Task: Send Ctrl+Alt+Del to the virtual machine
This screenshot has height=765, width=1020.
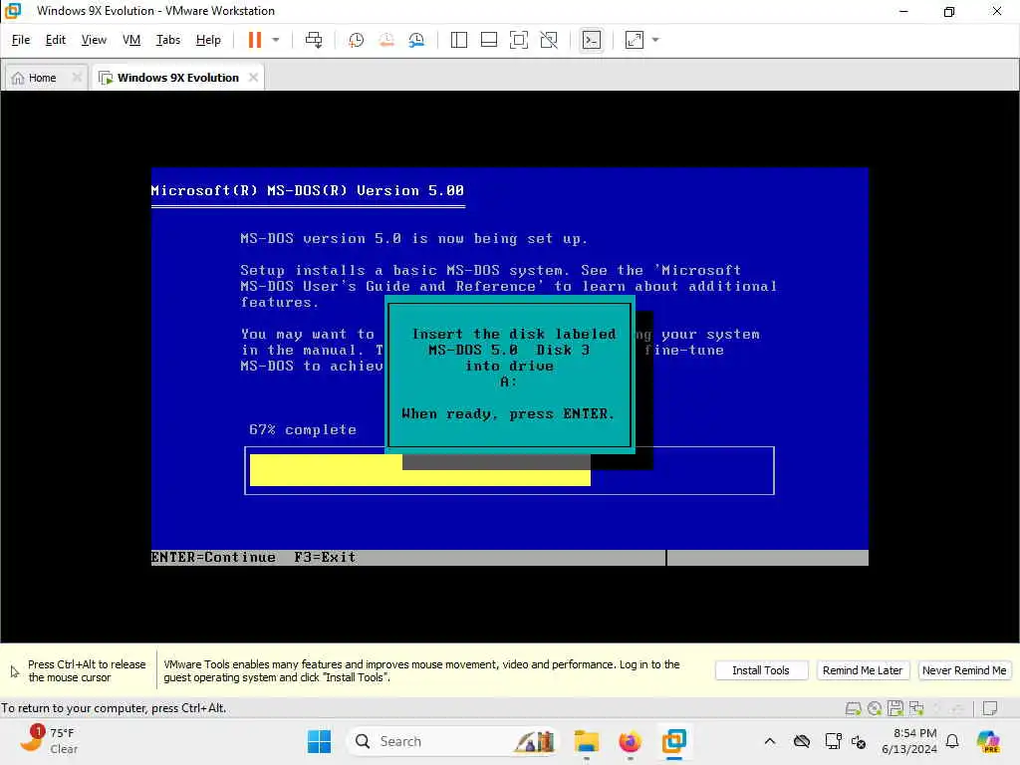Action: [314, 40]
